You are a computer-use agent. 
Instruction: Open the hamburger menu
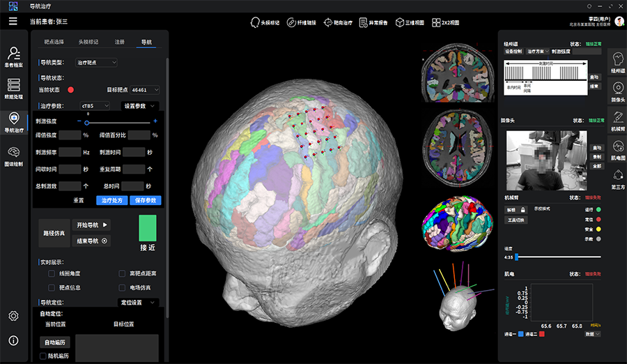(13, 21)
